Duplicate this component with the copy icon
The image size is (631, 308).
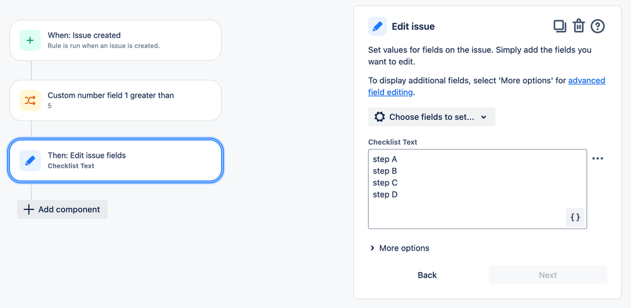tap(560, 26)
